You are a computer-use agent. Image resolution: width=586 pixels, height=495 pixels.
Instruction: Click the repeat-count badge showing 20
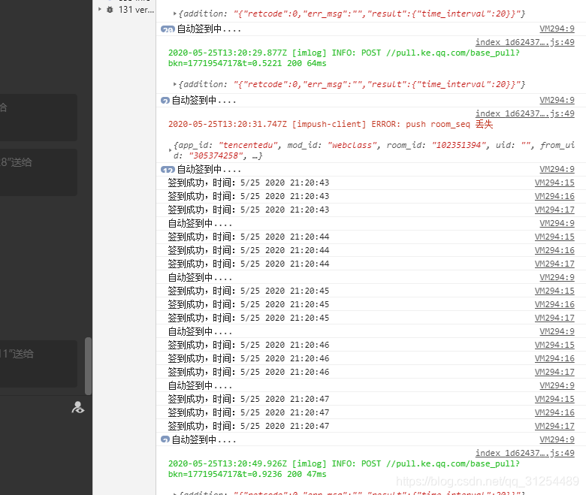[168, 29]
